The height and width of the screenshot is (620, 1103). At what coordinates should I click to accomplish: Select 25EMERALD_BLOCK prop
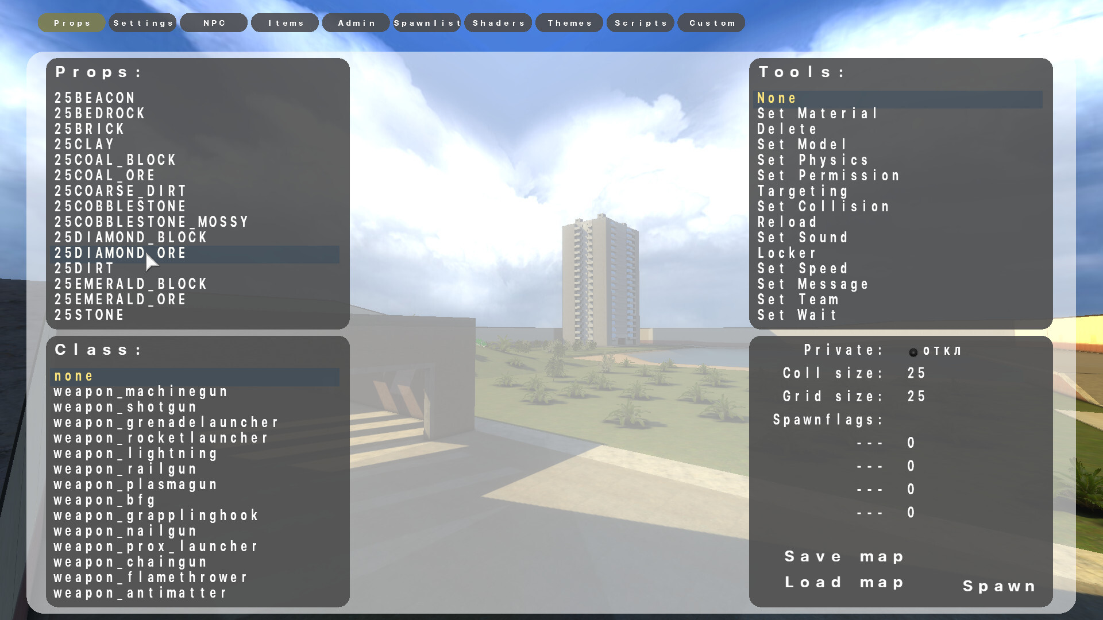pos(131,284)
